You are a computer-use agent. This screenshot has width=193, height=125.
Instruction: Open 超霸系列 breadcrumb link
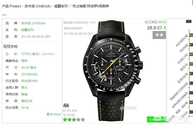tap(61, 6)
